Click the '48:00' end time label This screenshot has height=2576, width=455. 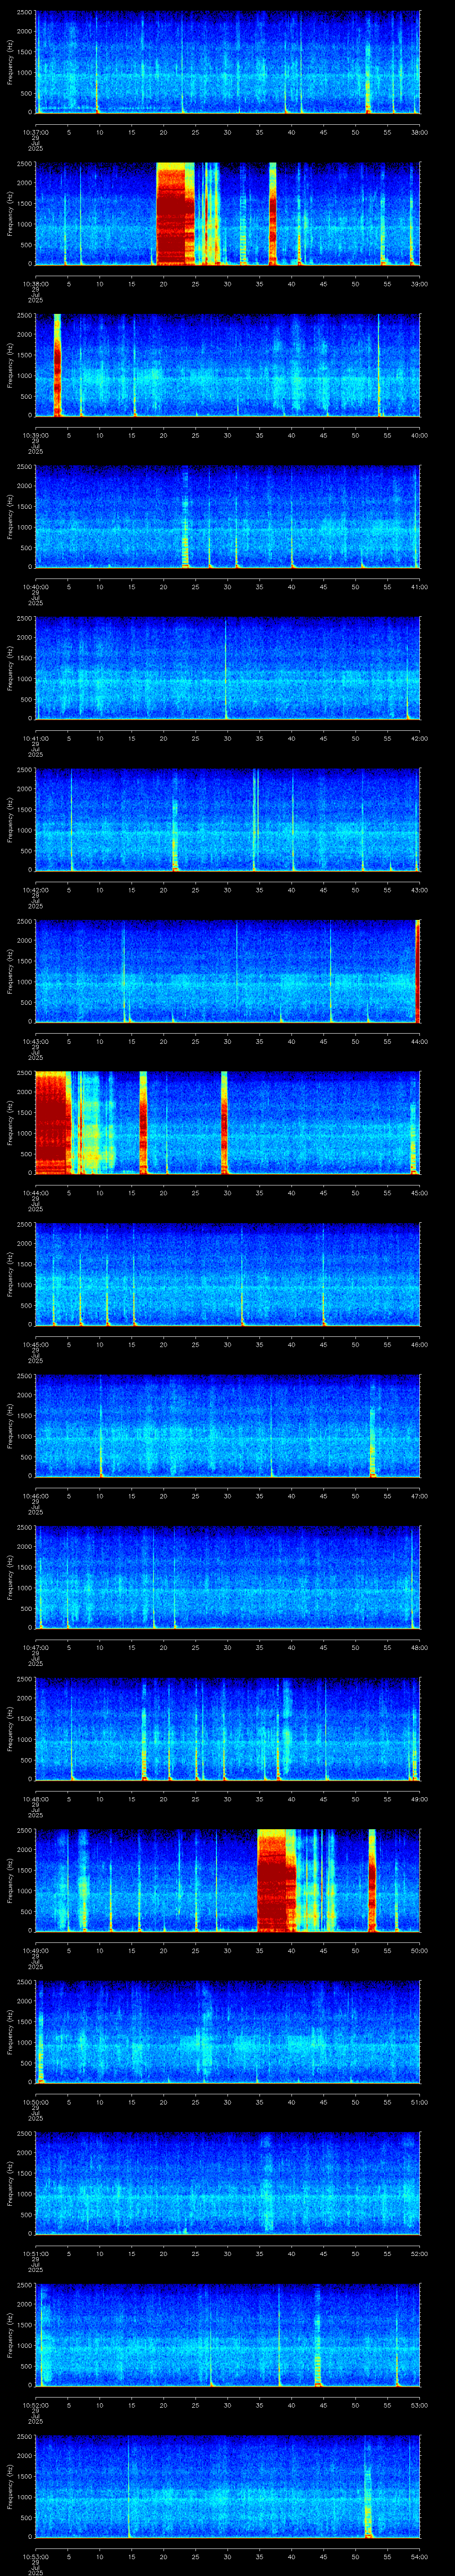click(419, 1648)
